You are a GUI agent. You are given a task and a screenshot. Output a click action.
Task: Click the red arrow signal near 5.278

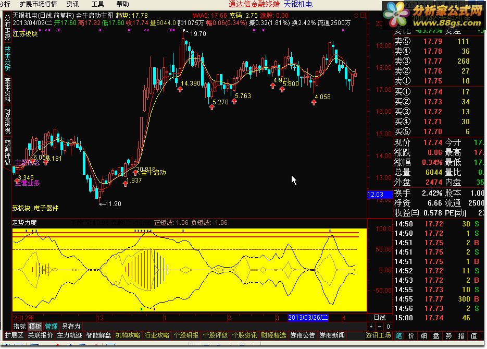212,107
